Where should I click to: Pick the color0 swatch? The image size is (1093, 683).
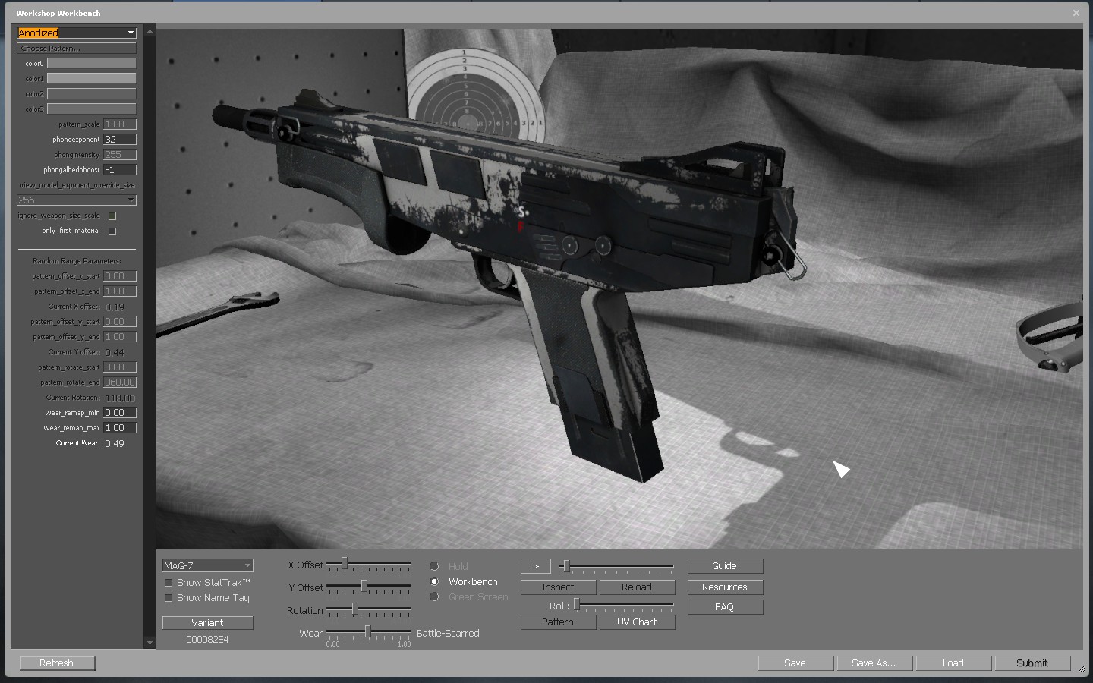(92, 63)
